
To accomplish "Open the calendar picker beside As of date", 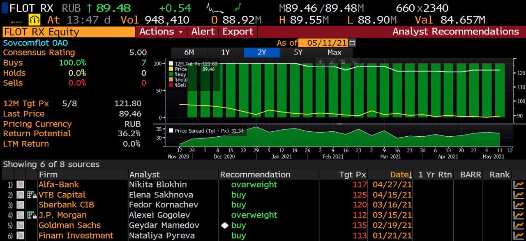I will click(352, 43).
